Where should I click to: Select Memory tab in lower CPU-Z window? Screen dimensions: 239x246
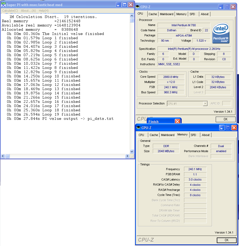[x=182, y=134]
